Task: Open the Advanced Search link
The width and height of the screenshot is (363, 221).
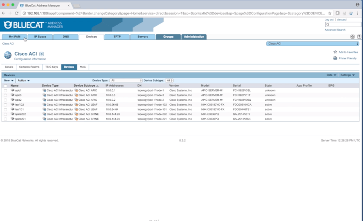Action: pos(335,30)
